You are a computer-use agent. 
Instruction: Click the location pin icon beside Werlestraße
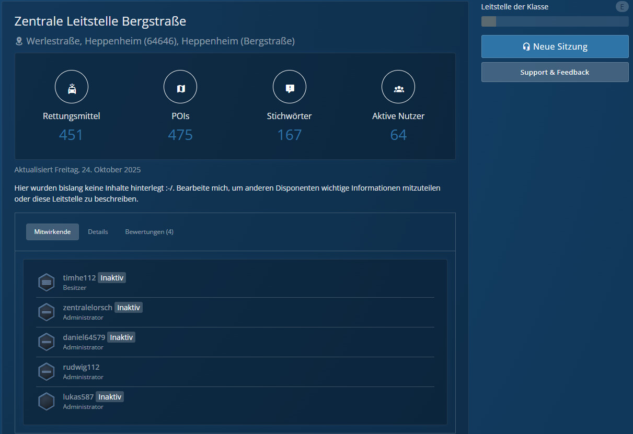19,41
